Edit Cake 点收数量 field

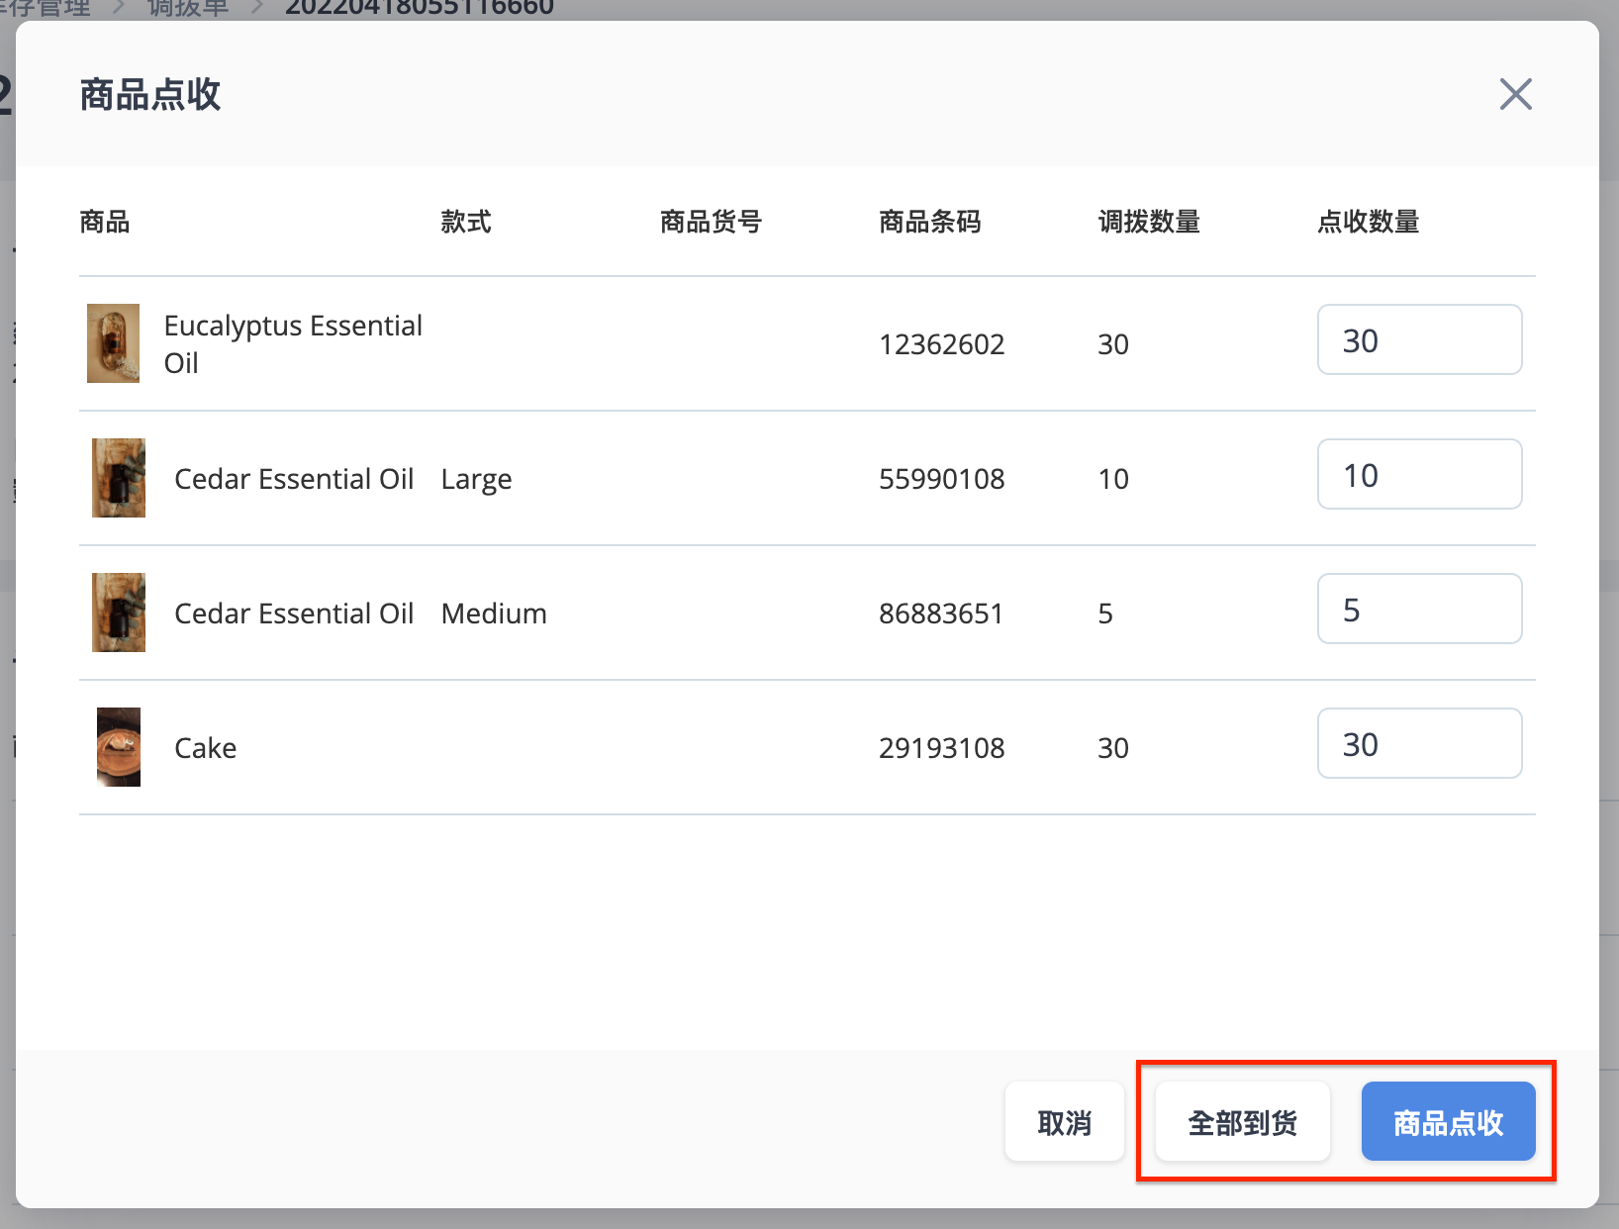1419,743
